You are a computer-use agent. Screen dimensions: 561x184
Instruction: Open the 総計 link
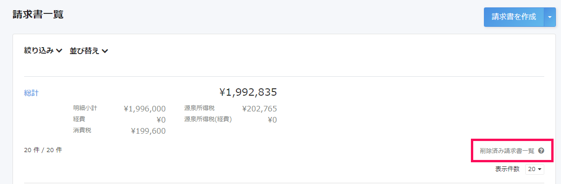point(31,93)
